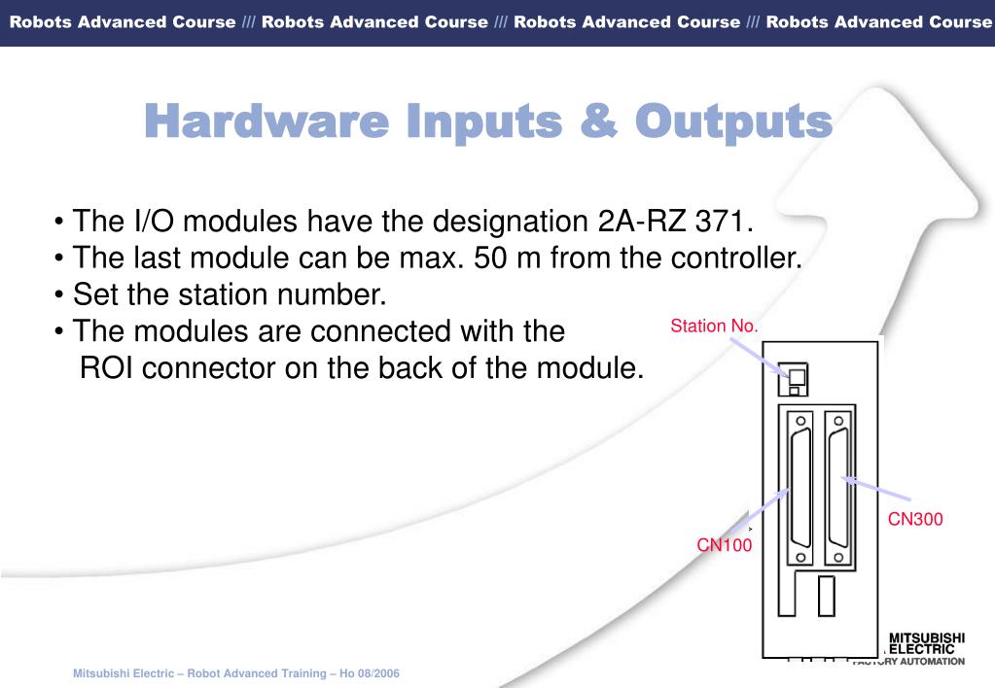Click the first 'Robots Advanced Course' header text

tap(123, 22)
